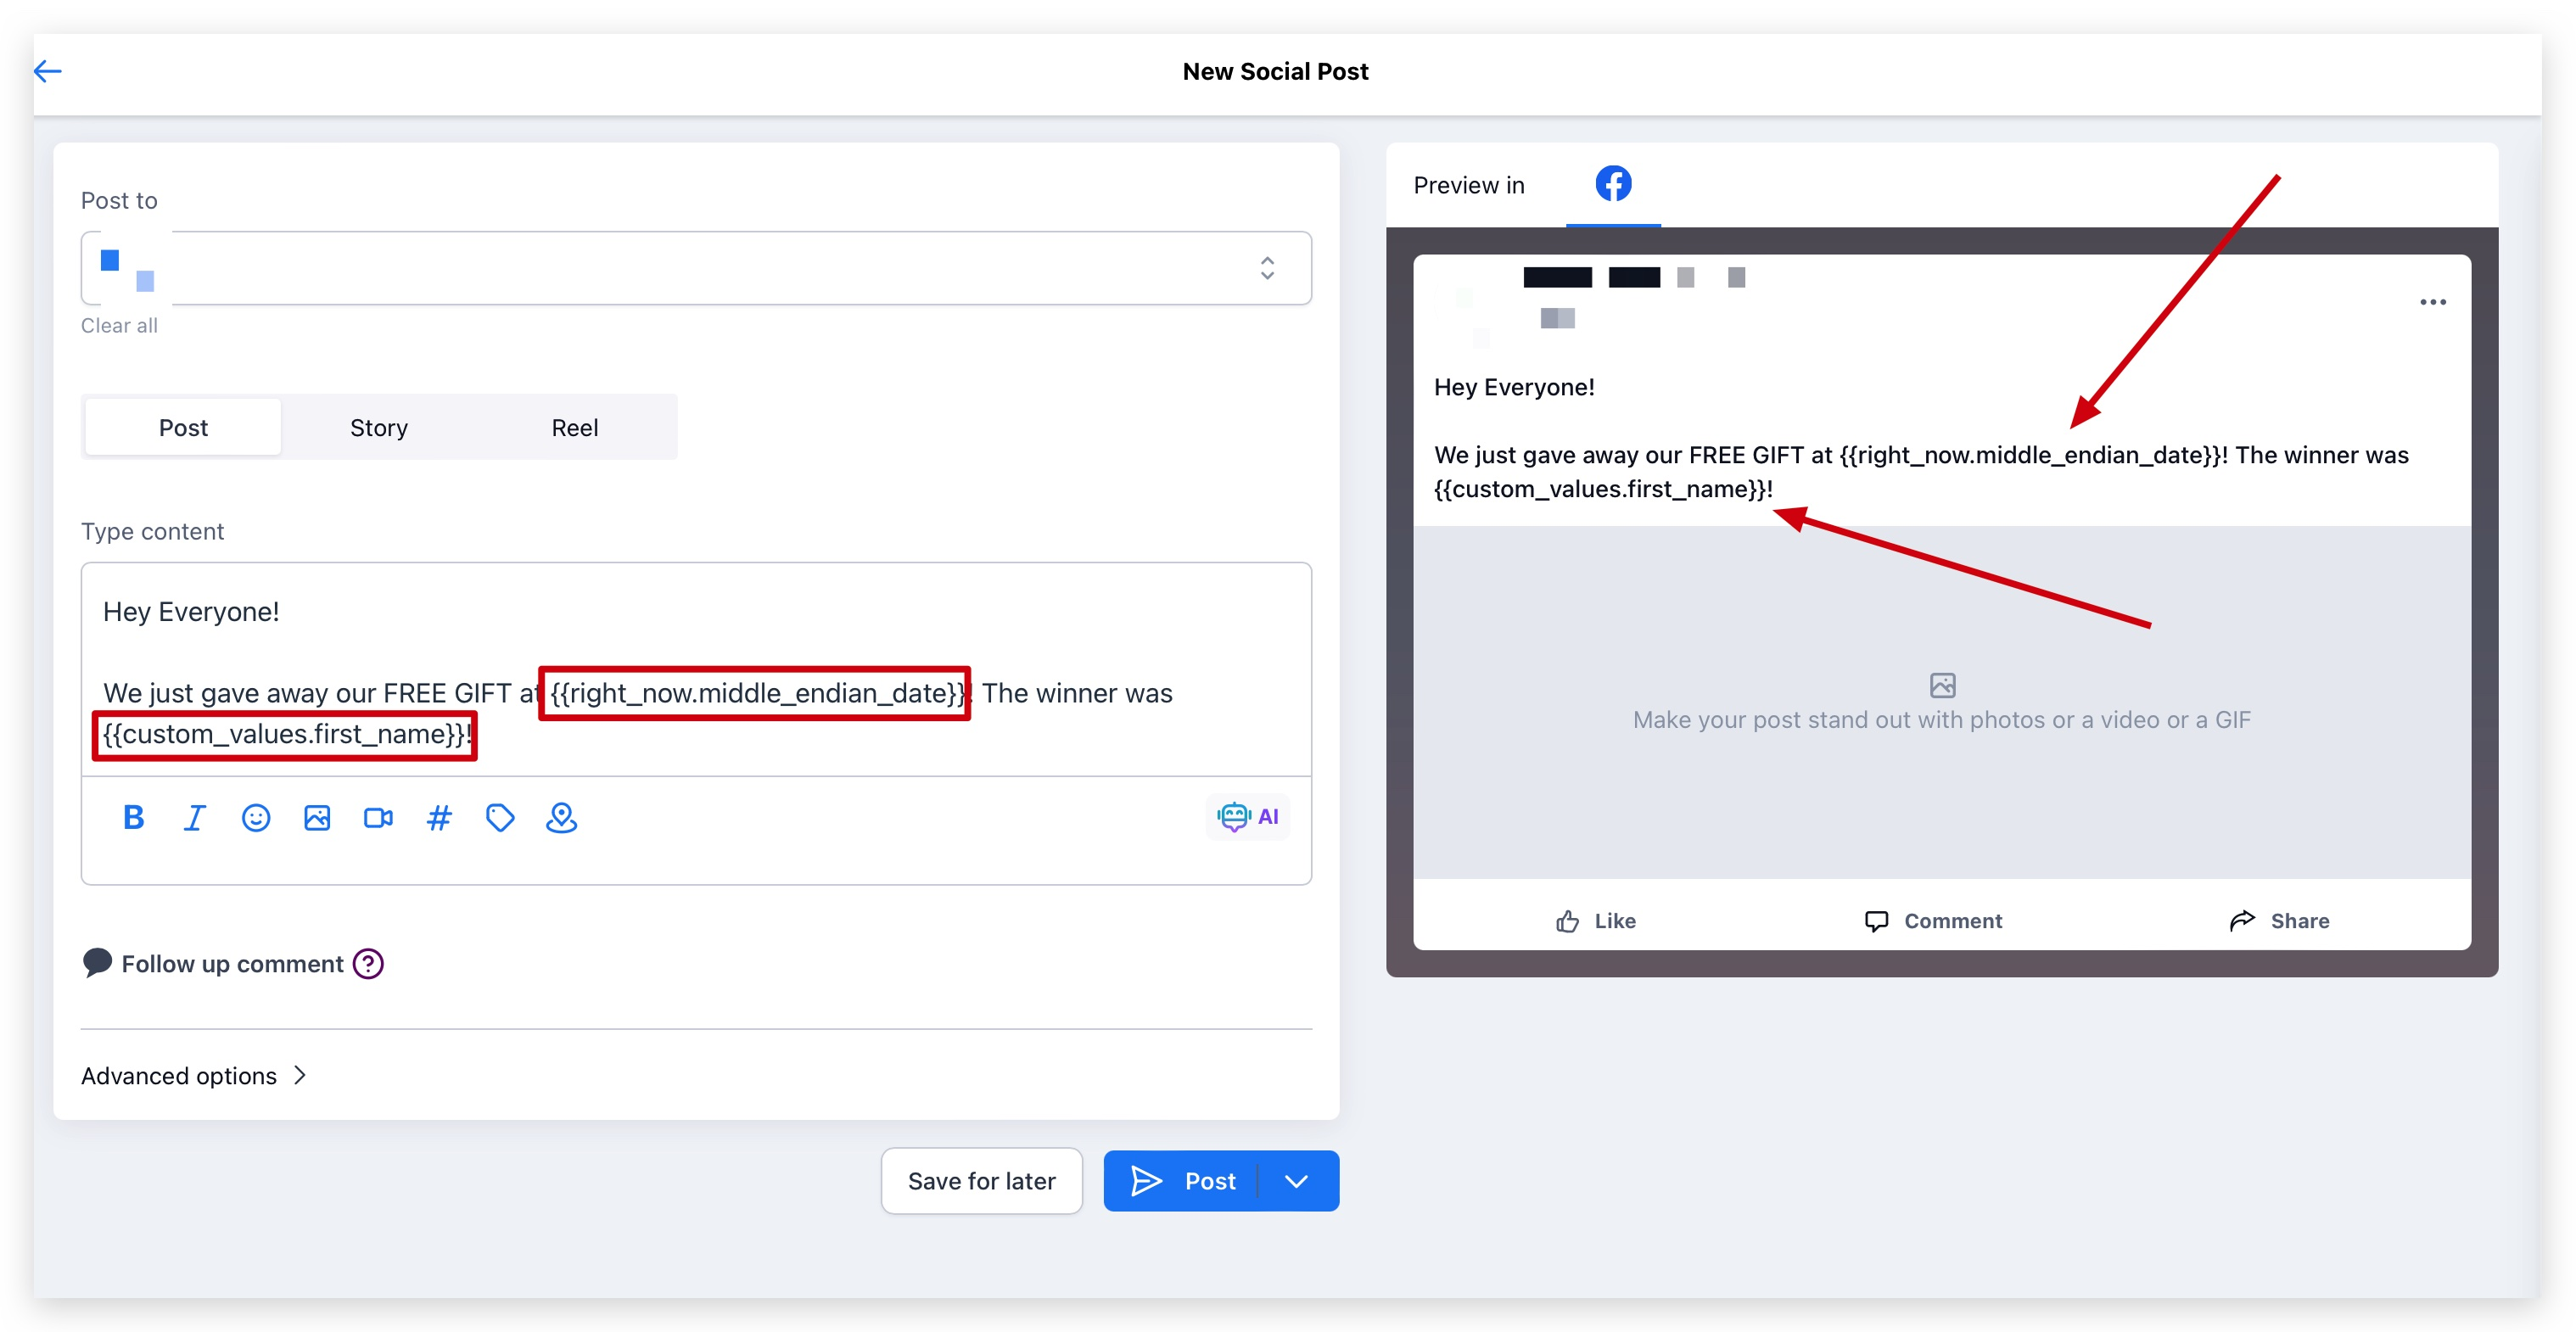This screenshot has height=1332, width=2576.
Task: Open Post button dropdown arrow
Action: click(x=1296, y=1180)
